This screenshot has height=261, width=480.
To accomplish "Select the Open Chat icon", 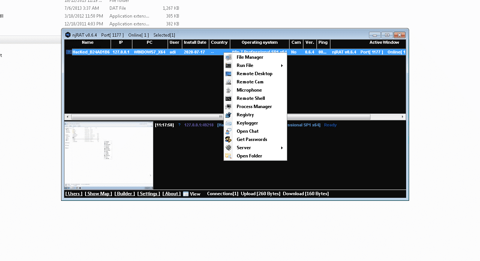I will coord(228,131).
